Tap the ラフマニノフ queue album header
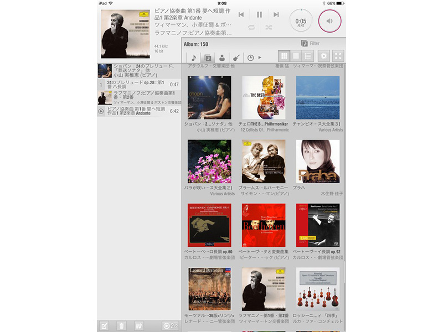 coord(139,98)
